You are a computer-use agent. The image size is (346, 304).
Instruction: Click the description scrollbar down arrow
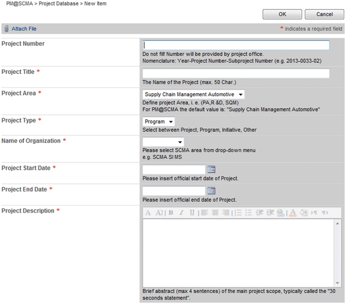337,283
